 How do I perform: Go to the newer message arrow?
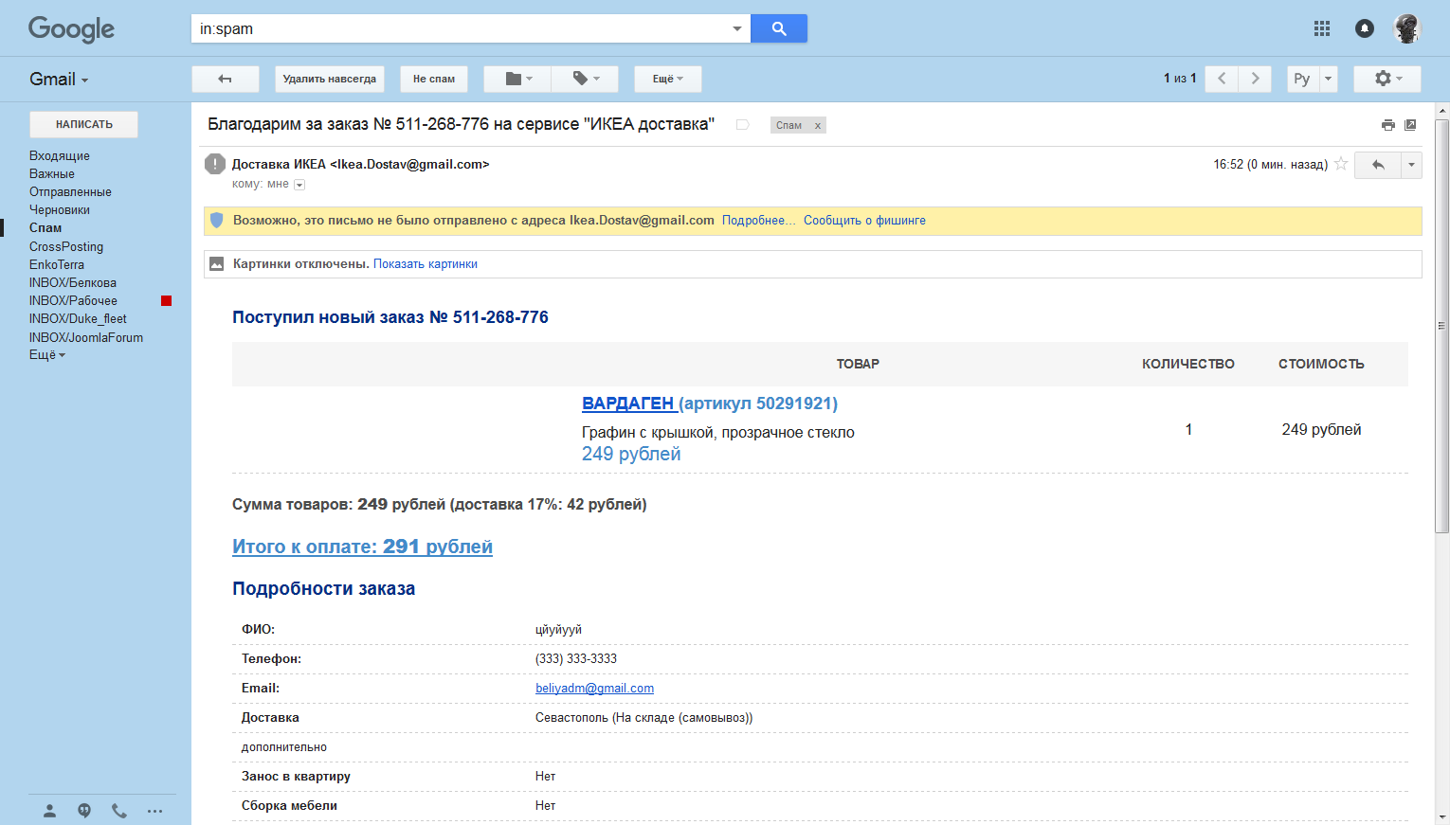click(1222, 79)
